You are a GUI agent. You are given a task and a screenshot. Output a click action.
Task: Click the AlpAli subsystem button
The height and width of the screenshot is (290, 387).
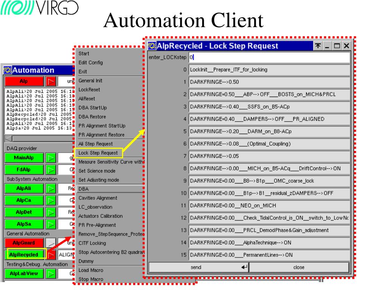[24, 189]
